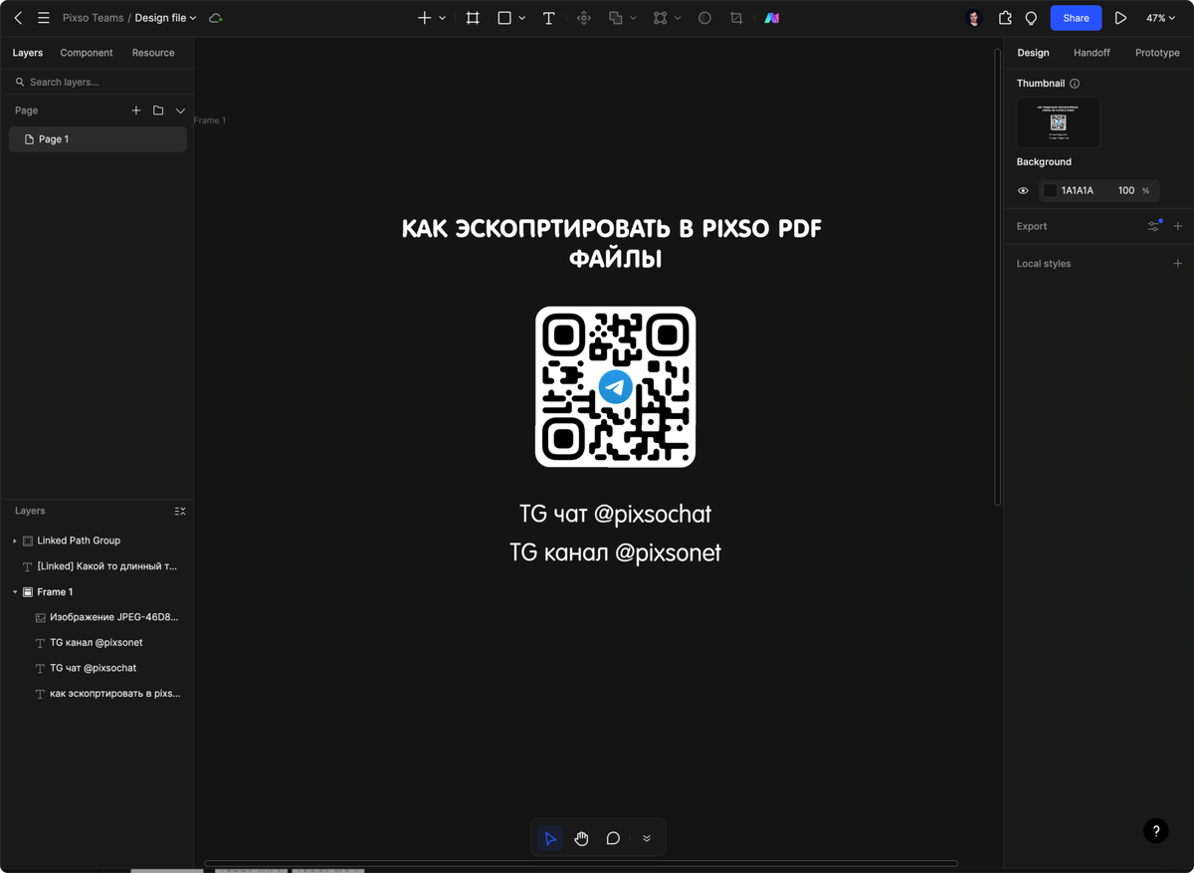The image size is (1194, 873).
Task: Click the file thumbnail preview
Action: (x=1058, y=123)
